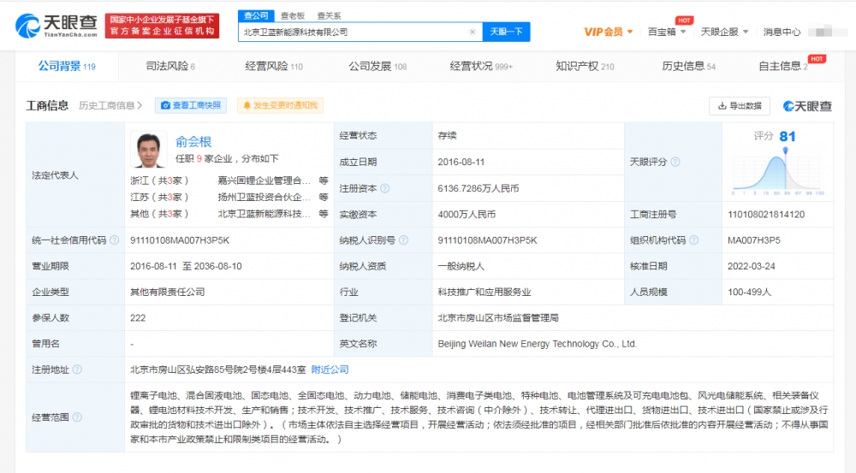Open 经营状况 tab
Viewport: 856px width, 473px height.
pyautogui.click(x=481, y=67)
